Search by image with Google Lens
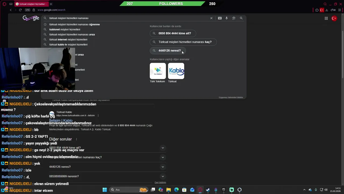The height and width of the screenshot is (194, 344). tap(234, 18)
